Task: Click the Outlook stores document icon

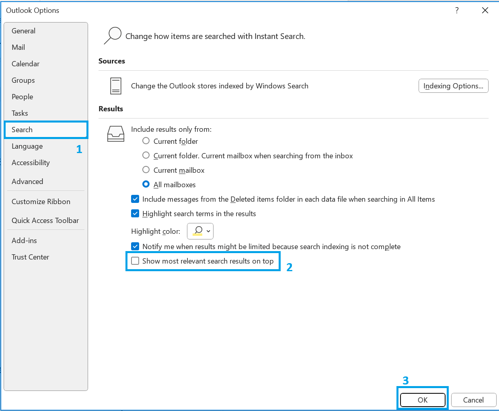Action: (116, 86)
